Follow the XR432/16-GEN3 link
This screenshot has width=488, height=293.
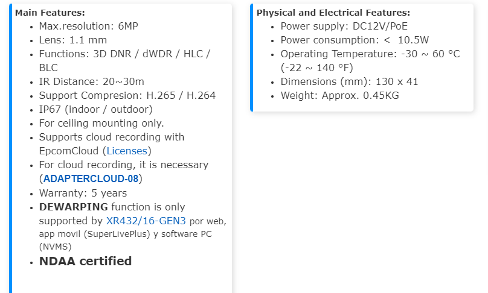146,221
